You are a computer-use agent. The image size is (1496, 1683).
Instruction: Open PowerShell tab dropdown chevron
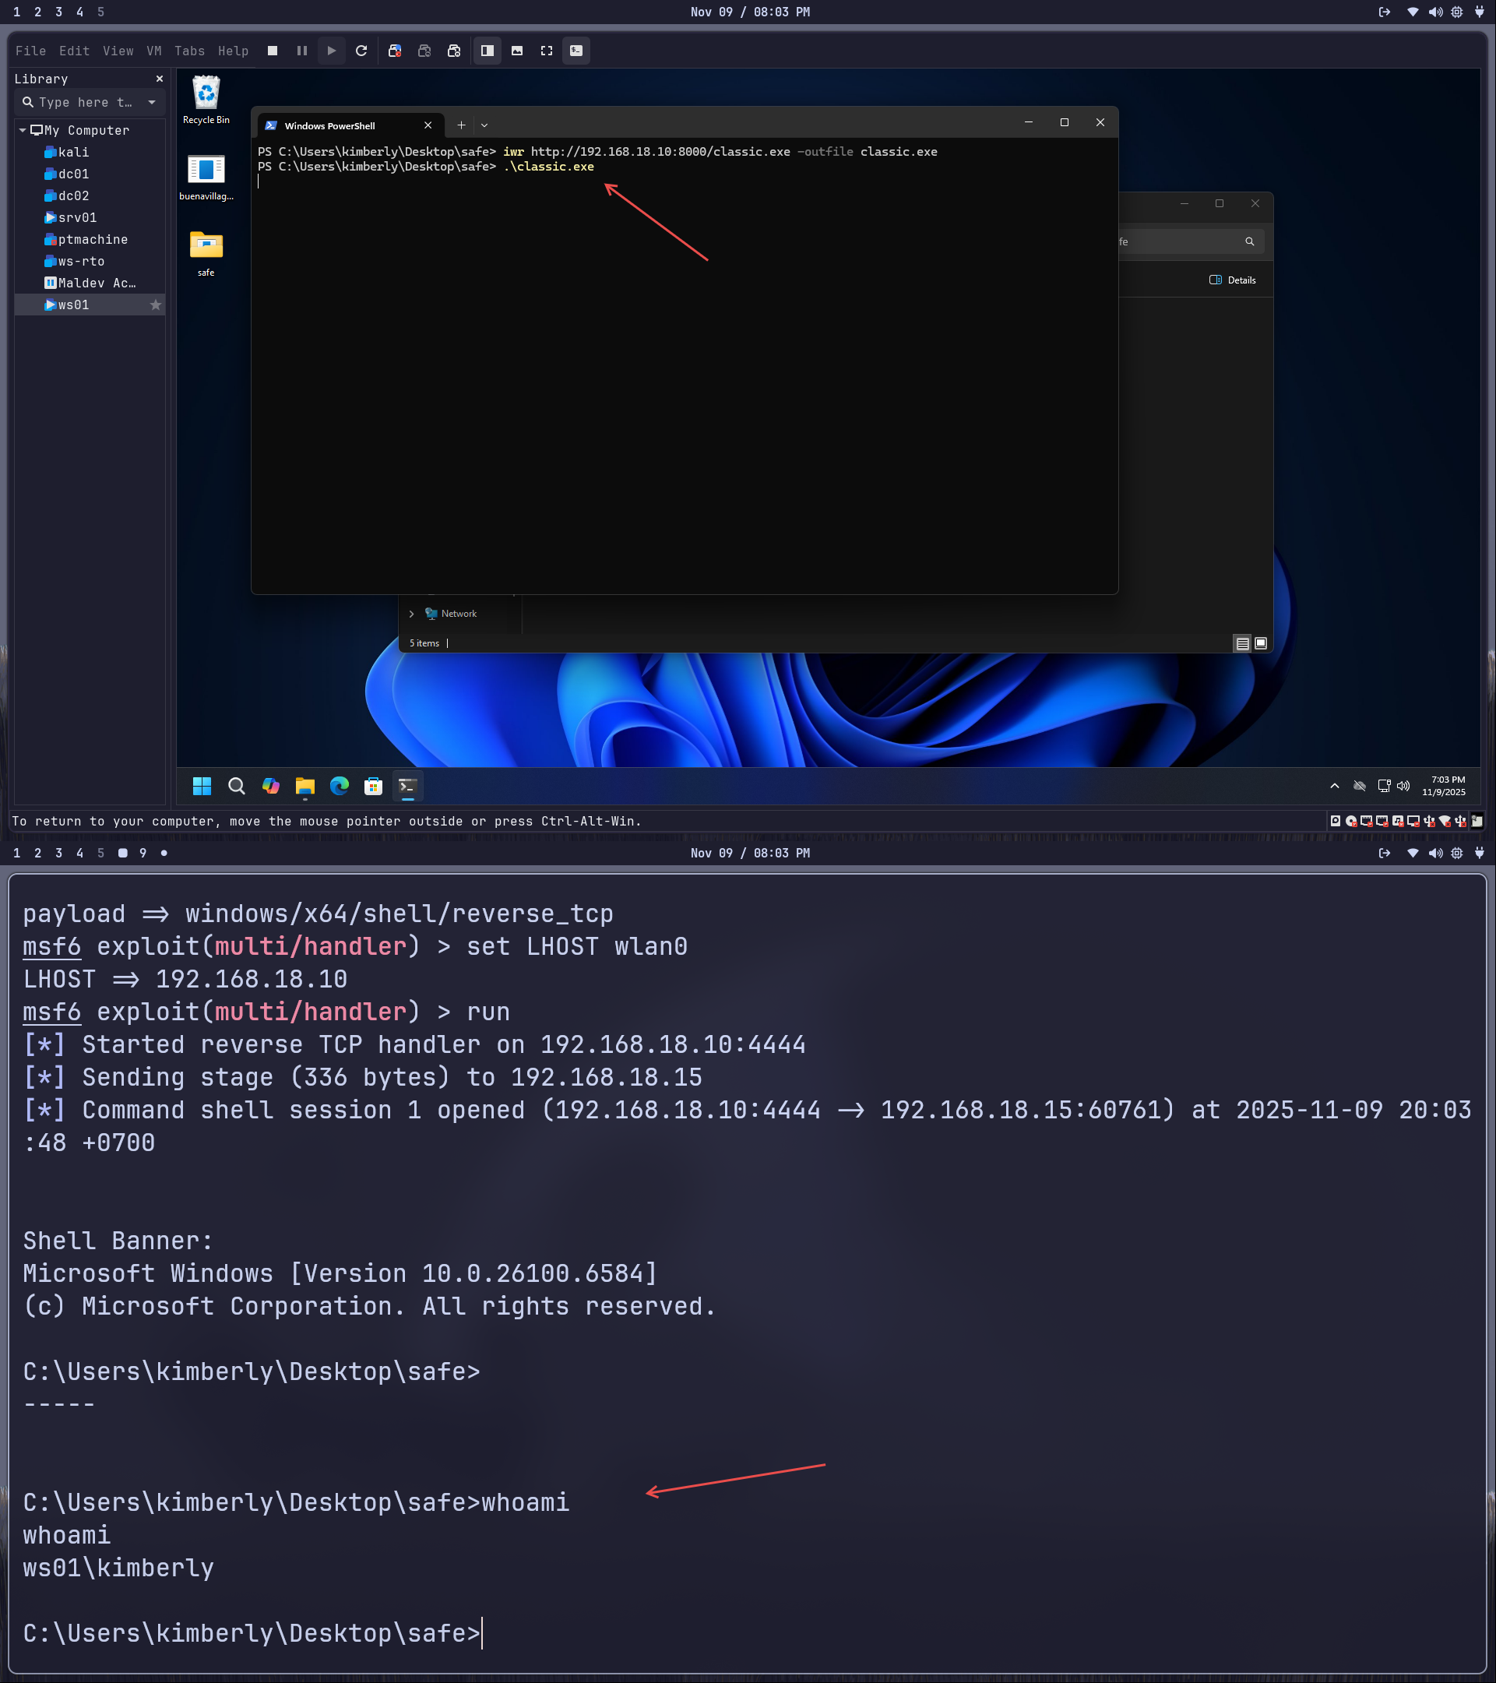pyautogui.click(x=484, y=125)
